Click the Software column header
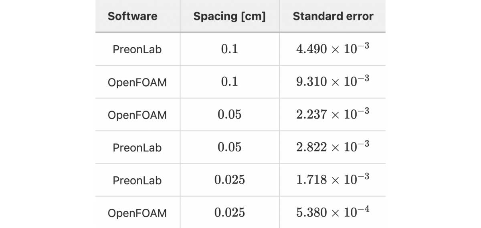Viewport: 481px width, 228px height. point(133,16)
